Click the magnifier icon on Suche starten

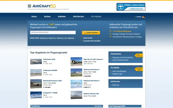pyautogui.click(x=84, y=33)
